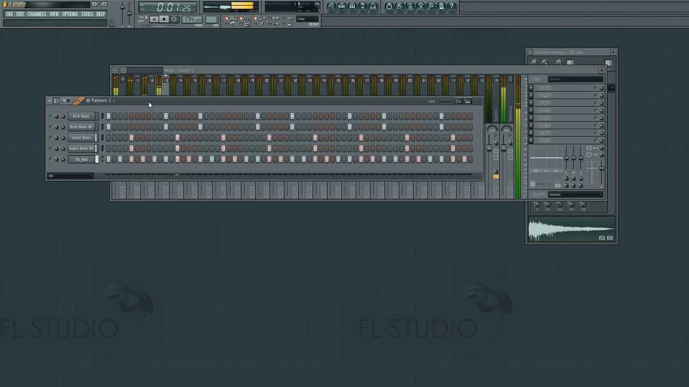
Task: Show the playlist window via toolbar icon
Action: tap(332, 6)
